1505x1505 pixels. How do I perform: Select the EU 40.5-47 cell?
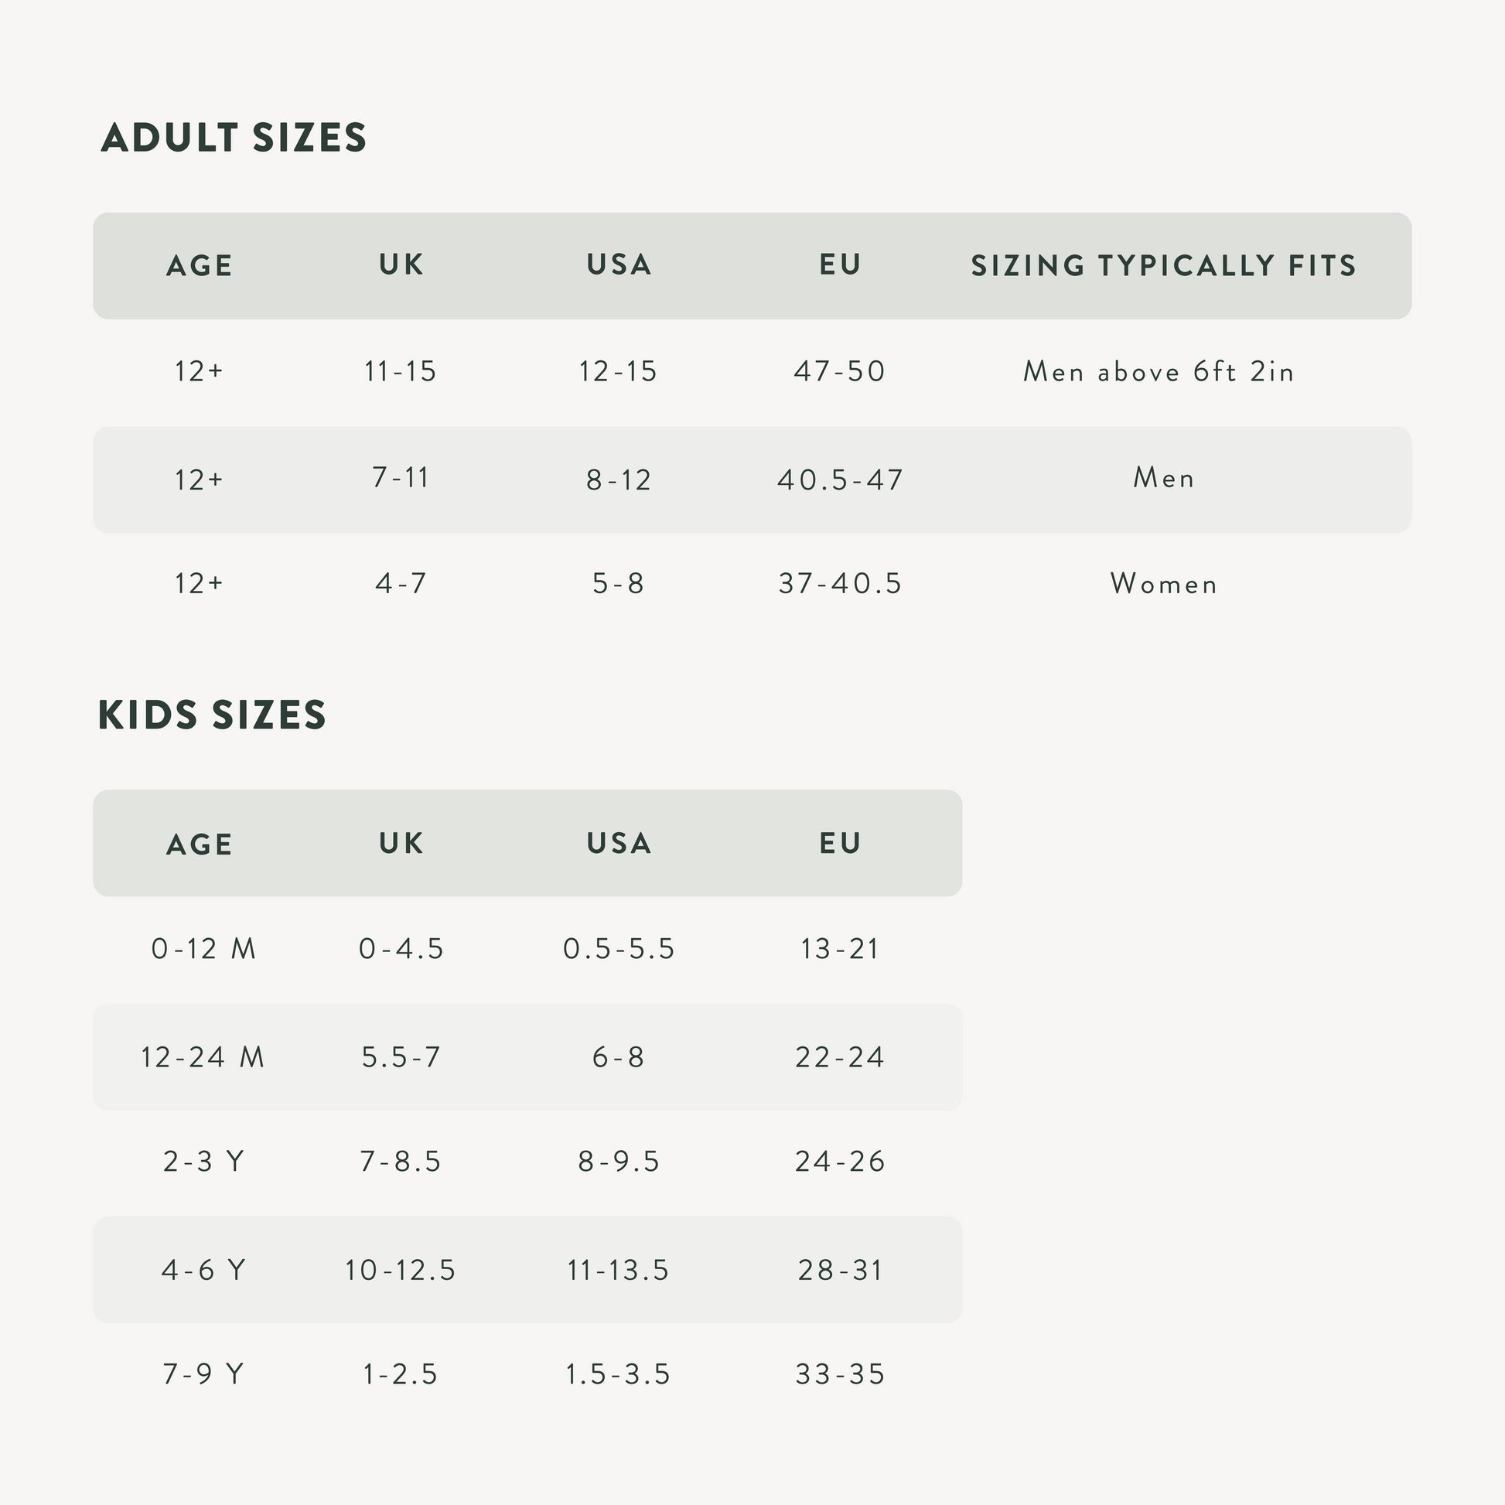(x=840, y=479)
